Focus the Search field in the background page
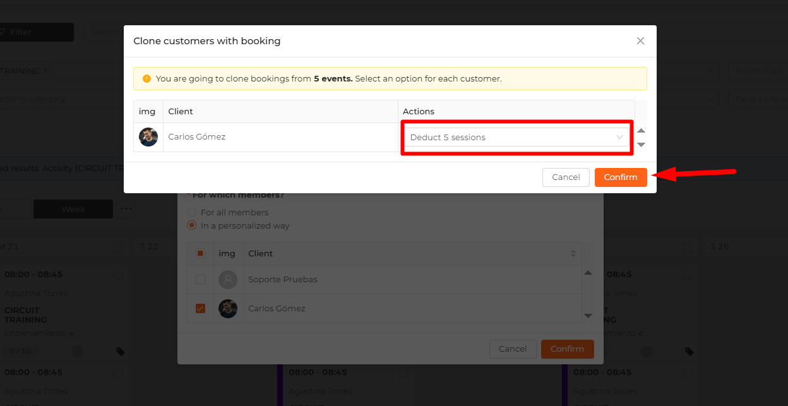Screen dimensions: 788x406 pyautogui.click(x=104, y=32)
